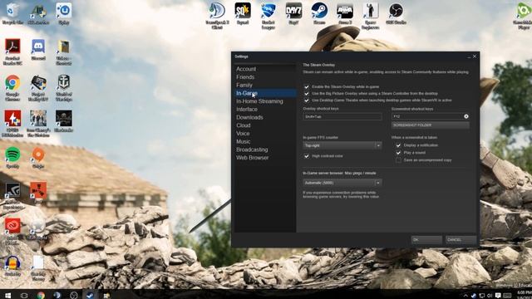
Task: Open Steam desktop shortcut icon
Action: point(319,13)
